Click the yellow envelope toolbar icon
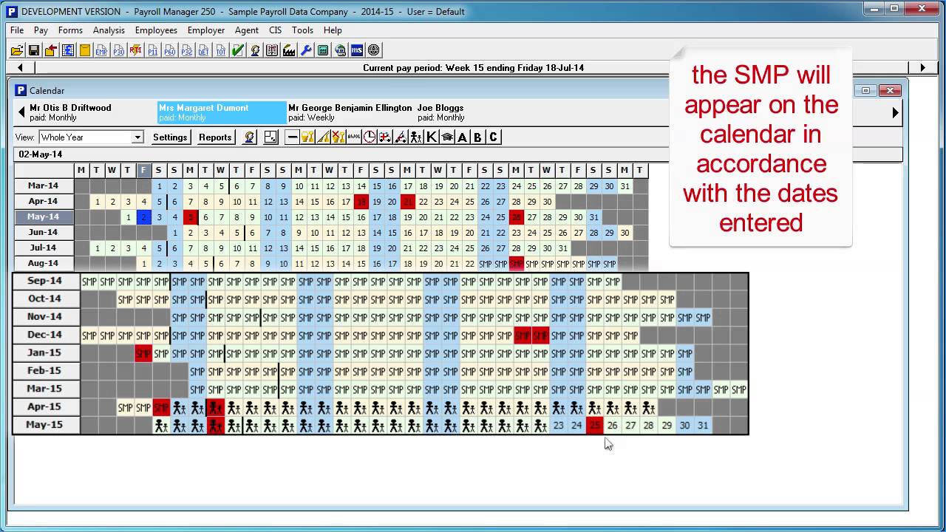This screenshot has height=532, width=946. (x=85, y=50)
